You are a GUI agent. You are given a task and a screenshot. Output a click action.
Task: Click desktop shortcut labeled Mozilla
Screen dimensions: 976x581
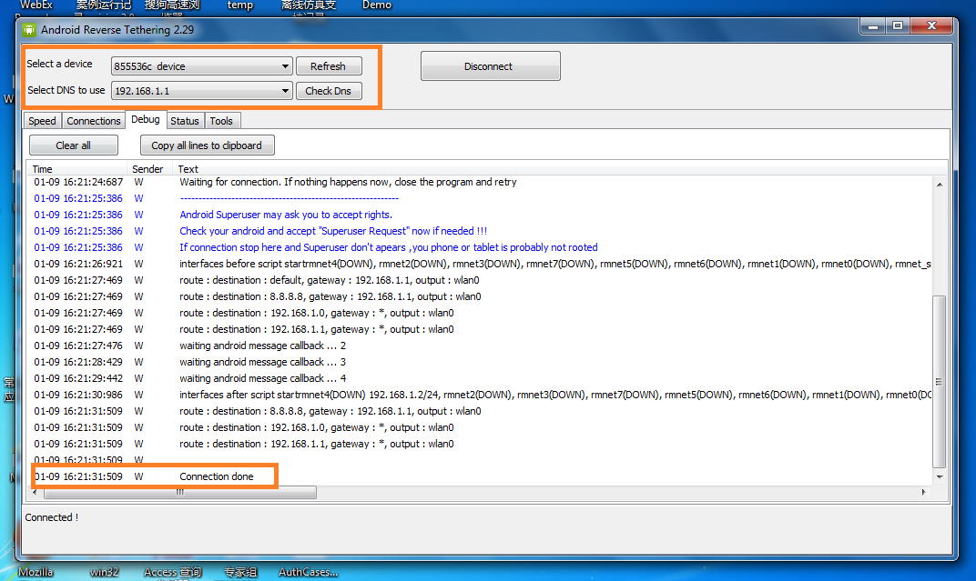[36, 572]
